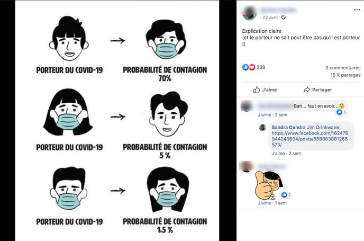Open the post author's profile picture

pos(249,13)
